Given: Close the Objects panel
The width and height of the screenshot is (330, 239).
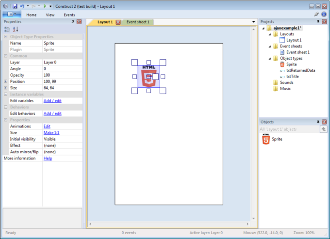Looking at the screenshot, I should click(324, 122).
